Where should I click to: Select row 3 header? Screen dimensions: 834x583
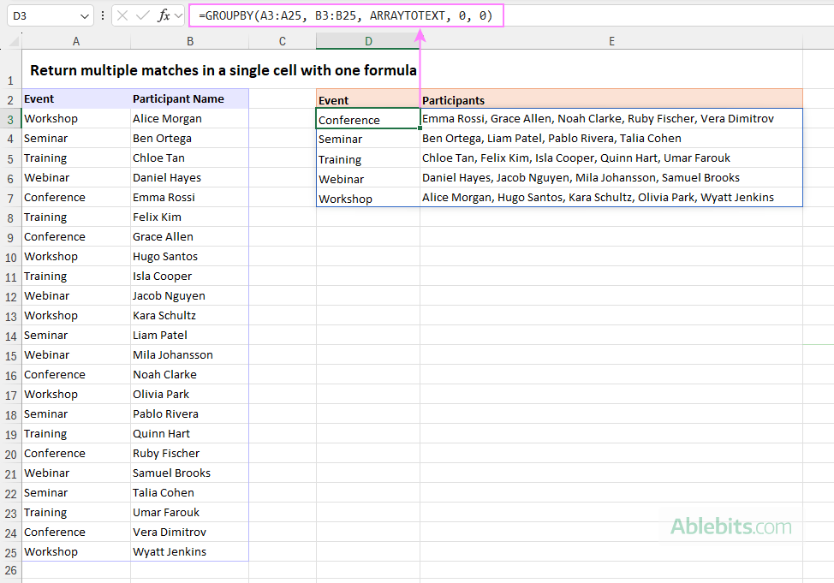(10, 118)
